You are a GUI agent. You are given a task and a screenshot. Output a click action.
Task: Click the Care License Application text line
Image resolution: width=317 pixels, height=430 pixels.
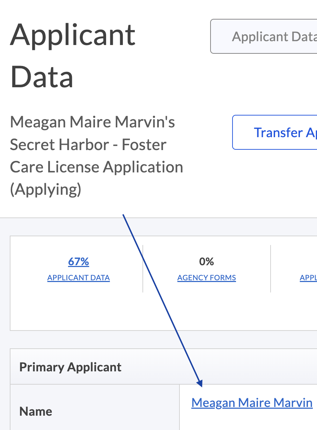point(96,167)
